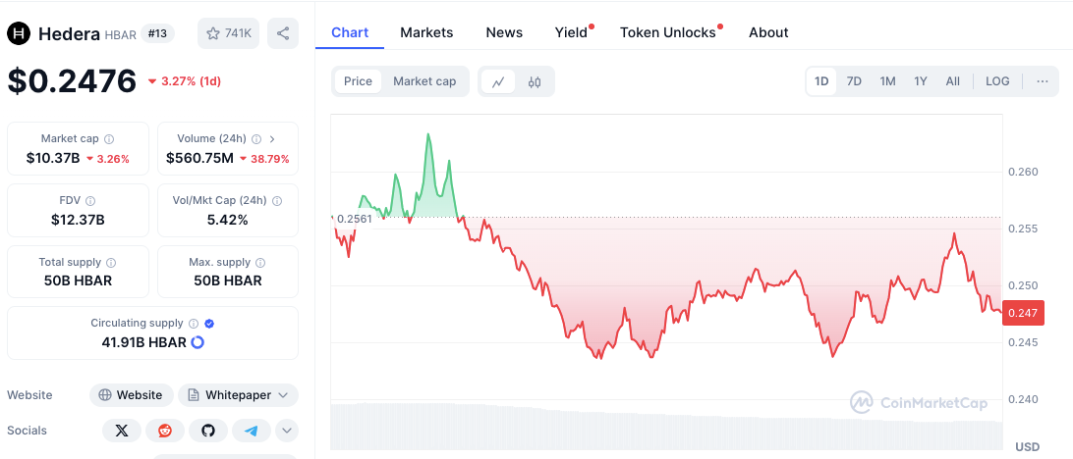1073x459 pixels.
Task: Expand the Whitepaper dropdown
Action: [x=238, y=395]
